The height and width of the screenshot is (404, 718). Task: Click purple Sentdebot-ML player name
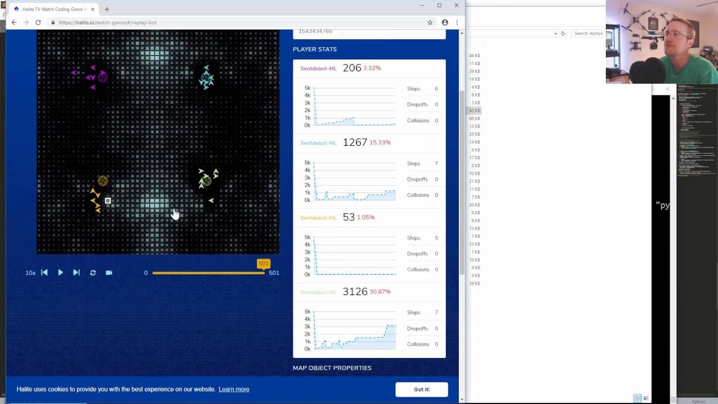[318, 68]
